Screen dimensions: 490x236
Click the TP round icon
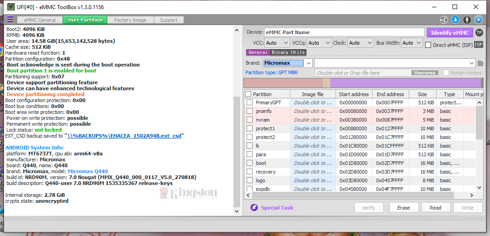pos(479,32)
